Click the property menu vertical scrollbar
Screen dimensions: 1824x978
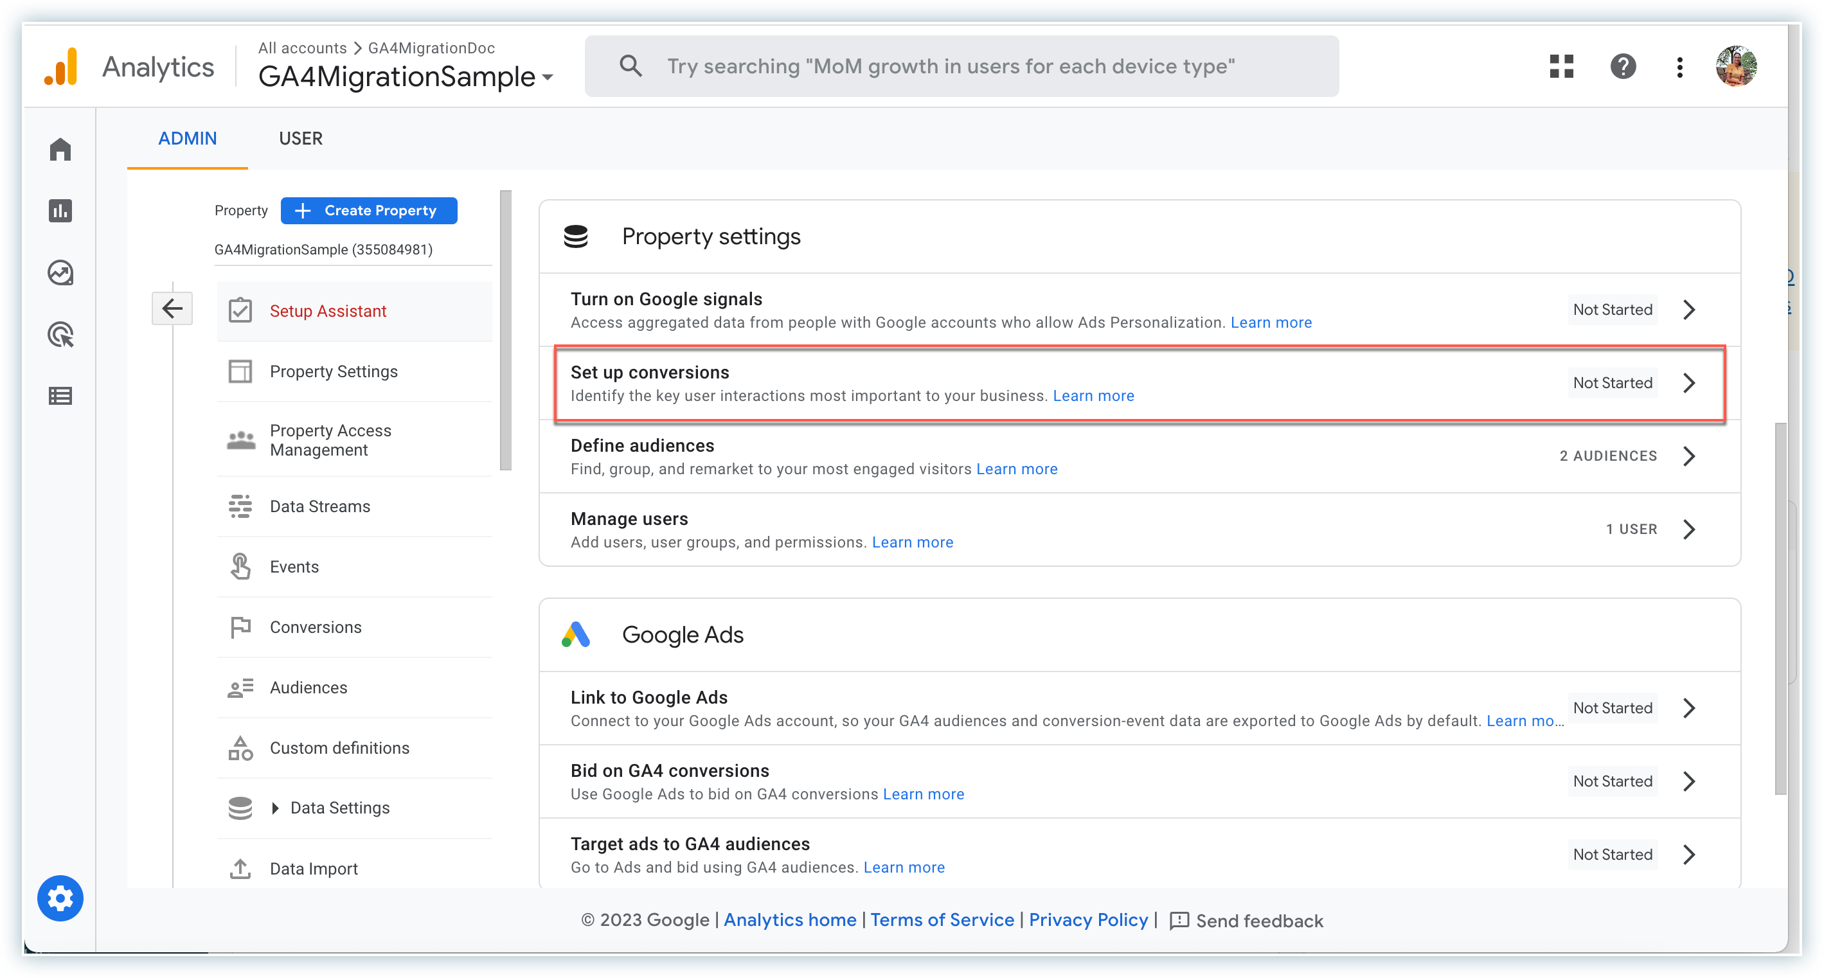tap(505, 330)
